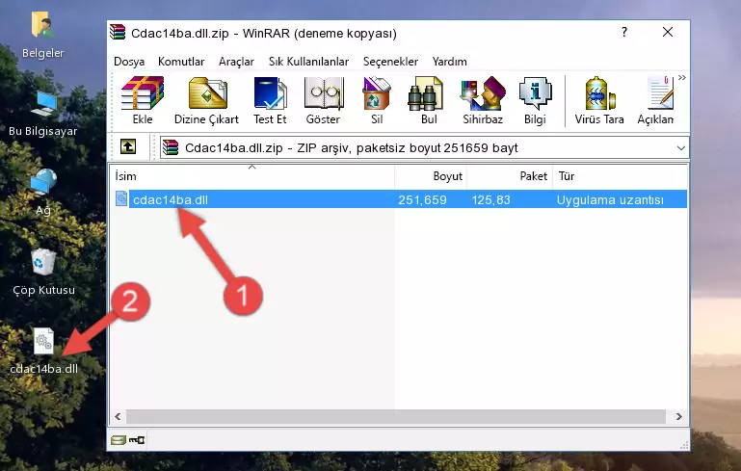
Task: Click the Ekle (Add) toolbar icon
Action: [x=143, y=100]
